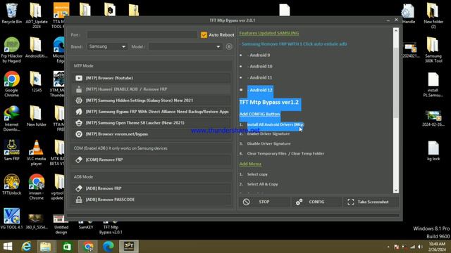Choose [MTP] Samsung Bypass FRP With Direct Alliance

pyautogui.click(x=152, y=112)
